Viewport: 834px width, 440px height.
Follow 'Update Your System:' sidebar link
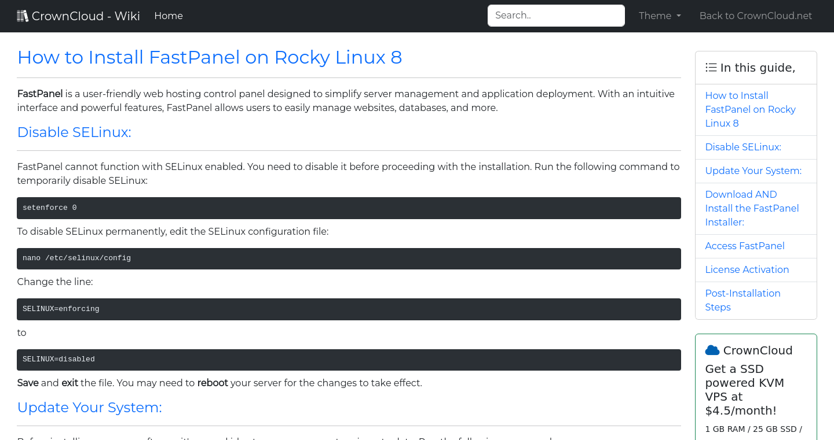753,171
